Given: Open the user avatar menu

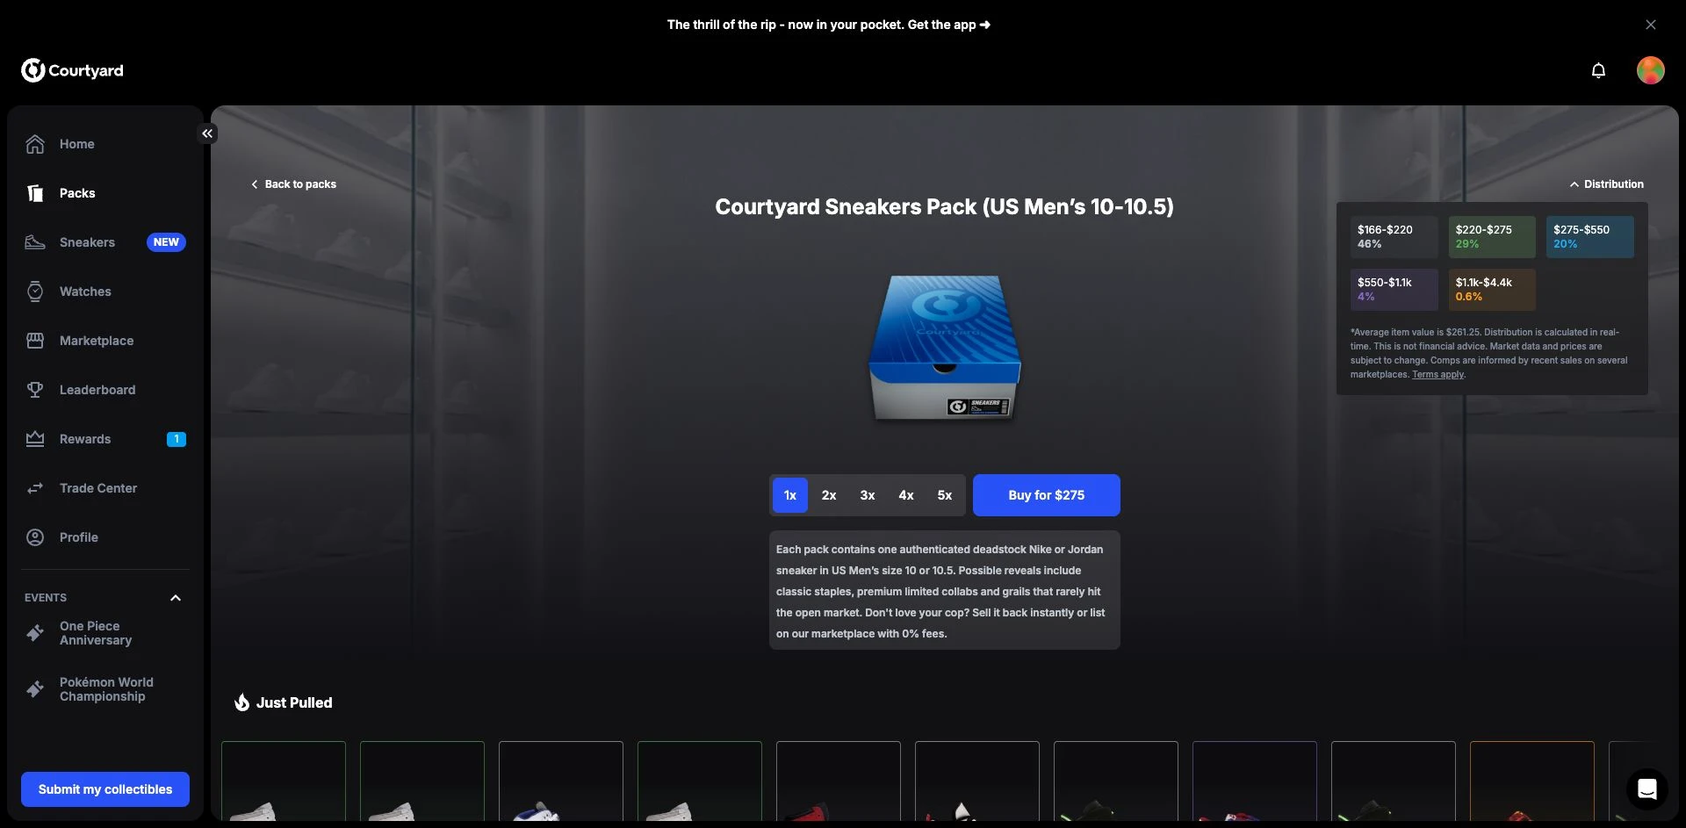Looking at the screenshot, I should click(1651, 70).
